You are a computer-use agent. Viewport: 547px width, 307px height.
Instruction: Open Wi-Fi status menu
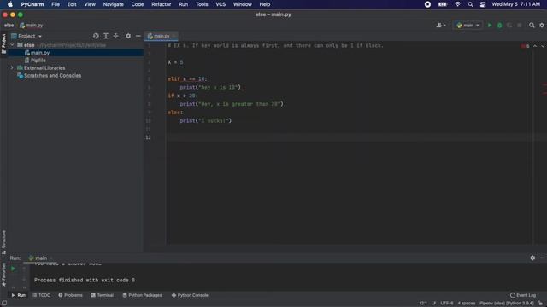pos(458,4)
